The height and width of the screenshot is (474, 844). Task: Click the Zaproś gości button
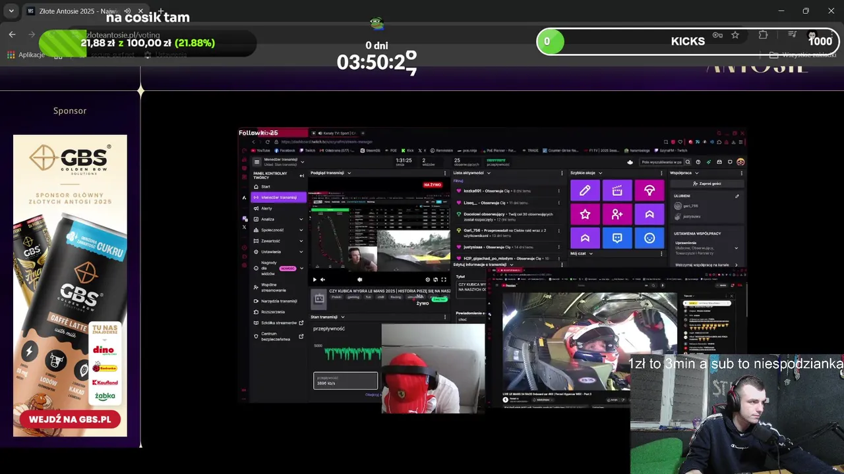706,184
